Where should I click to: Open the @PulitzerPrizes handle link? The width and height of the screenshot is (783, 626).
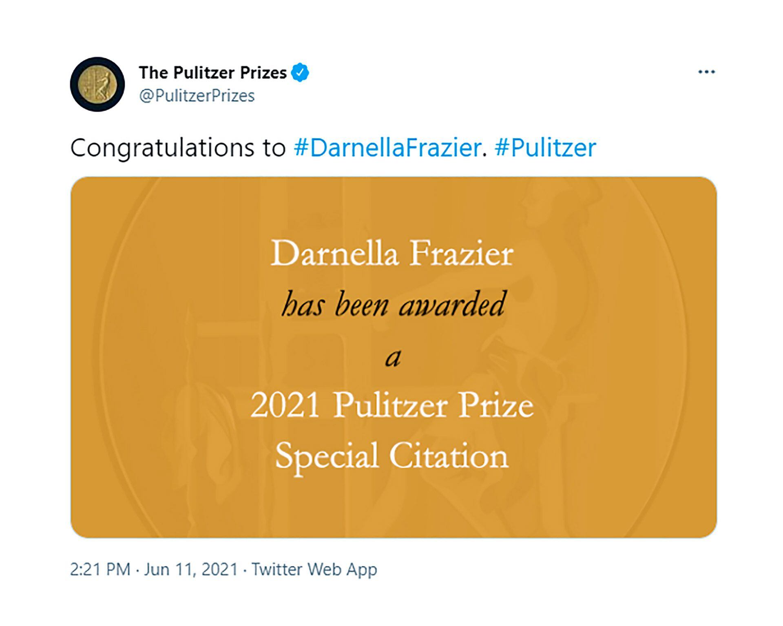point(197,96)
